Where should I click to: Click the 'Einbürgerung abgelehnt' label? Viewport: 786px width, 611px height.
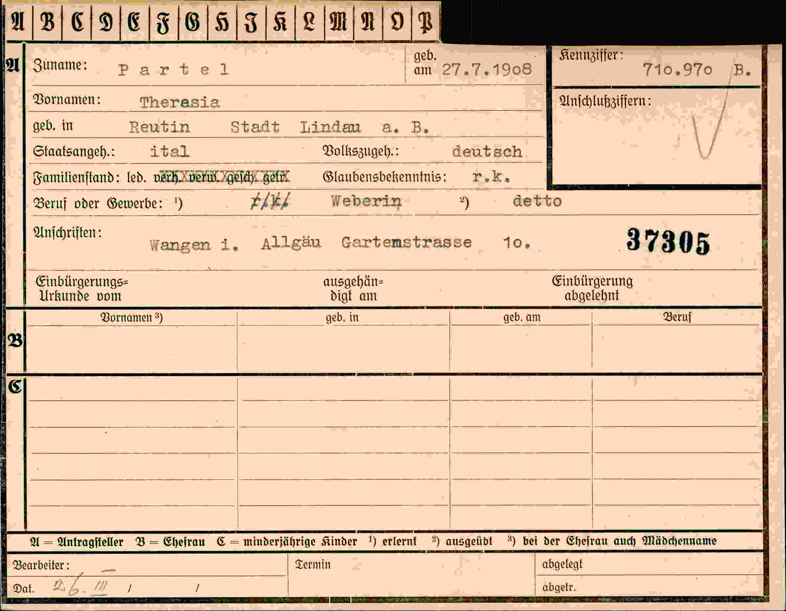click(592, 288)
